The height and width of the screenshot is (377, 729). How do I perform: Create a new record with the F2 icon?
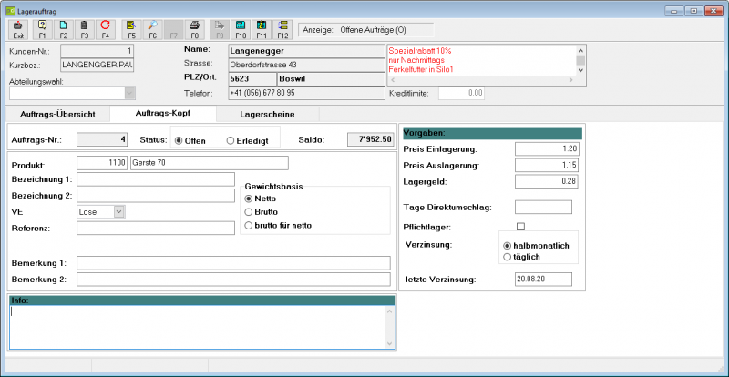coord(63,29)
